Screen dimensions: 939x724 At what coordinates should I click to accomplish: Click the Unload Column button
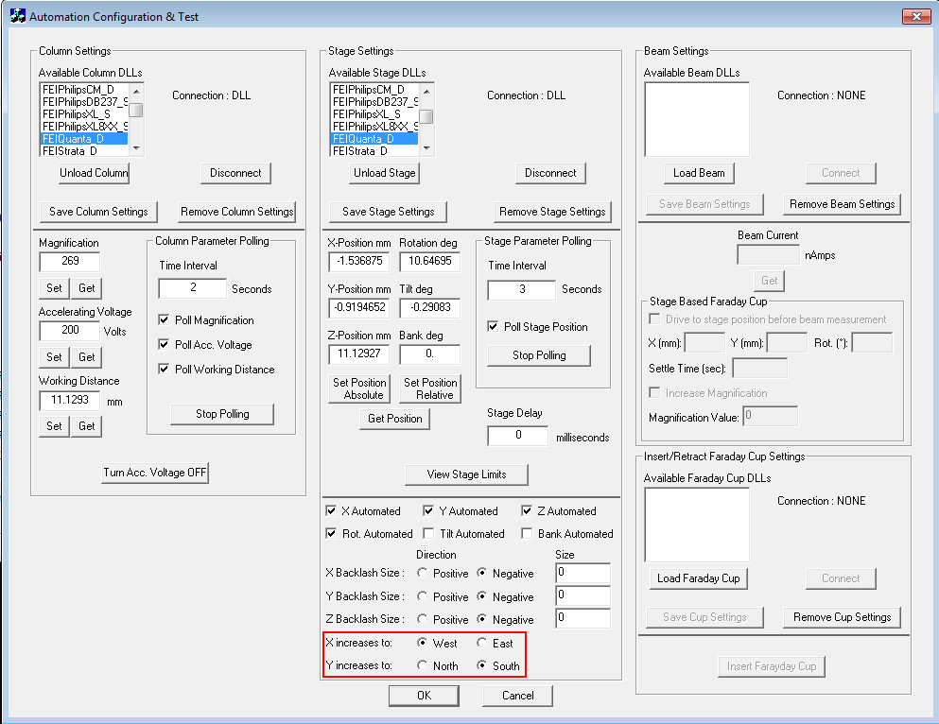(x=94, y=173)
